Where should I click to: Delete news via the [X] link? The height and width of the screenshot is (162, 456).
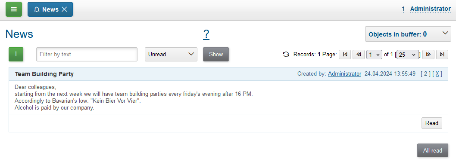tap(437, 74)
